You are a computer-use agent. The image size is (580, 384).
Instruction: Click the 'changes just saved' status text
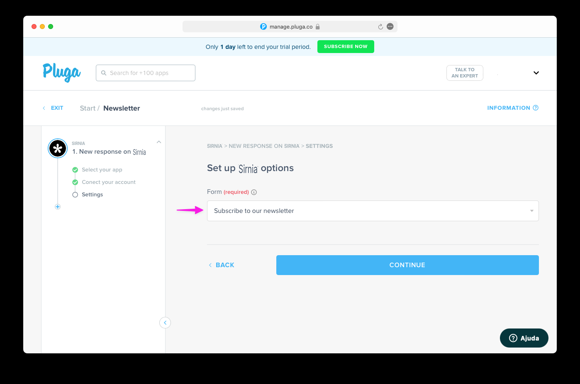coord(222,109)
